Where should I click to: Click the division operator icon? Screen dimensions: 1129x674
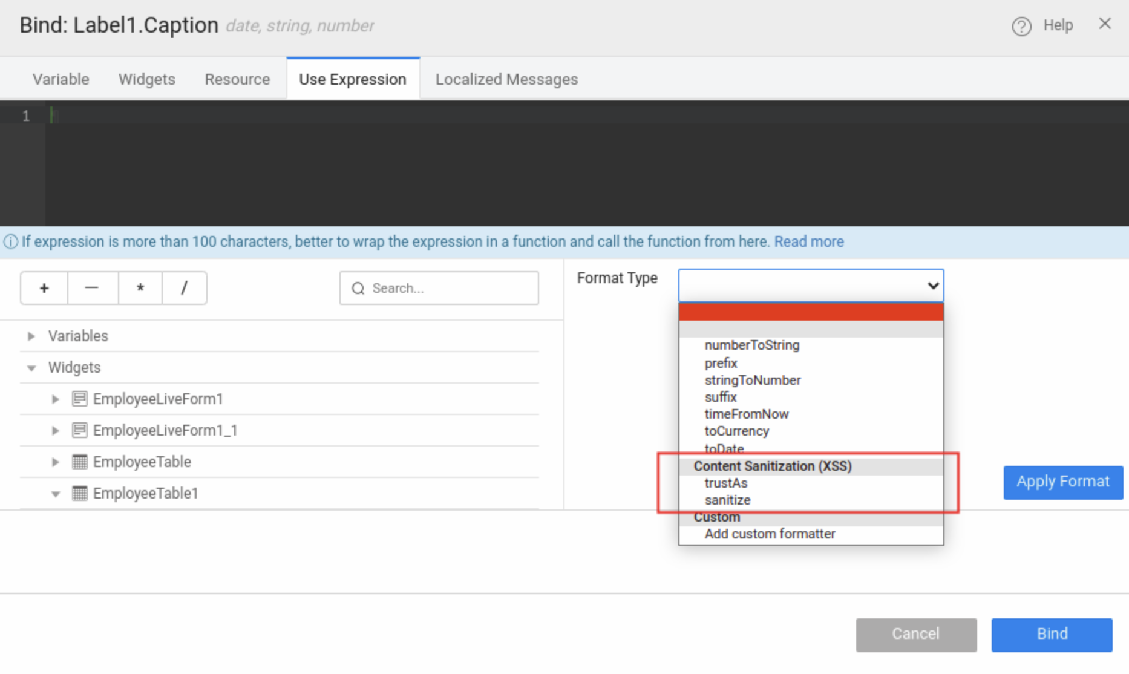(185, 288)
